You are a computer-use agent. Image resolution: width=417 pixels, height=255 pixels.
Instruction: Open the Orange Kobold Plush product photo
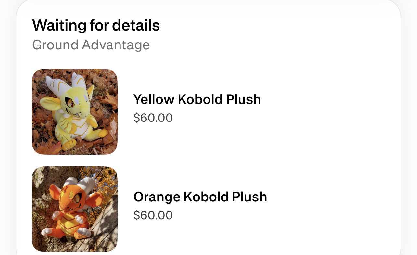74,209
